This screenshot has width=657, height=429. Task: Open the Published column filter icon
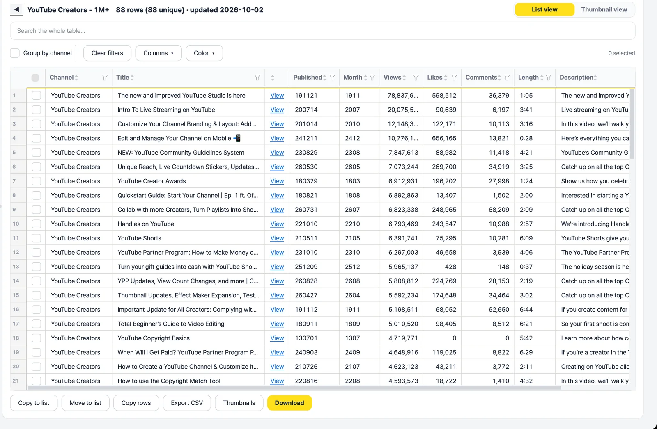pyautogui.click(x=332, y=78)
